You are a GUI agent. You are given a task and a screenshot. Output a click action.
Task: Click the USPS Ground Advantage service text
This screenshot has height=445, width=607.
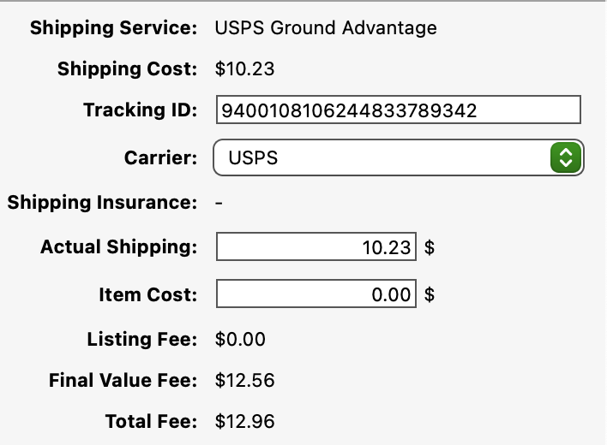click(326, 28)
